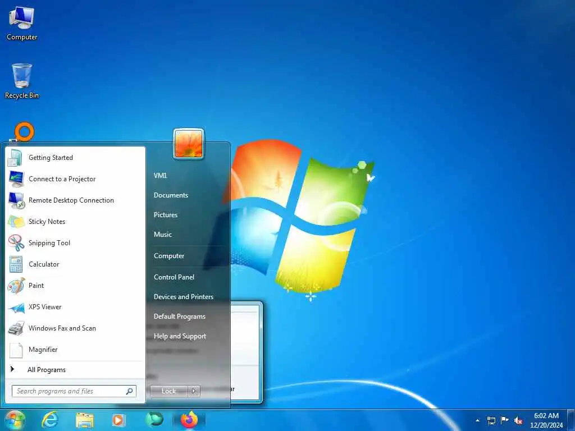Image resolution: width=575 pixels, height=431 pixels.
Task: Click the user account picture
Action: (x=189, y=144)
